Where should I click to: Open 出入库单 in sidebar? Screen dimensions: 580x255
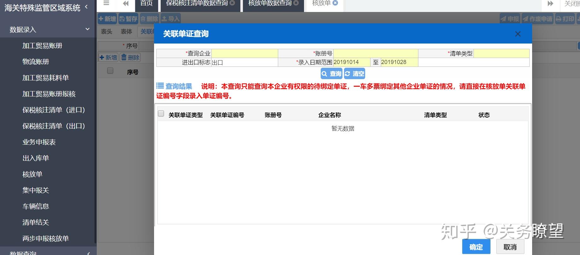click(x=36, y=158)
